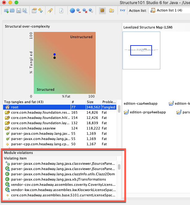Viewport: 190px width, 205px height.
Task: Select parser-java.com.headway.lang.jav... row
Action: point(60,133)
